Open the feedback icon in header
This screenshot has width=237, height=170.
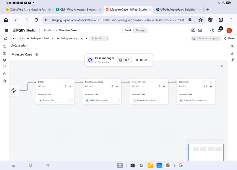(193, 31)
